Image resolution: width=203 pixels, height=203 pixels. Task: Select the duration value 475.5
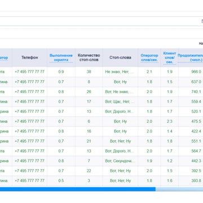(196, 121)
